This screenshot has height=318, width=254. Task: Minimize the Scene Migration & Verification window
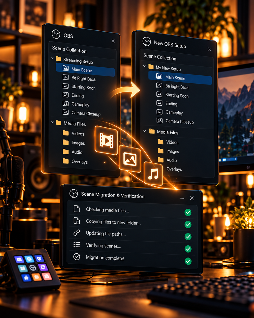pyautogui.click(x=182, y=198)
